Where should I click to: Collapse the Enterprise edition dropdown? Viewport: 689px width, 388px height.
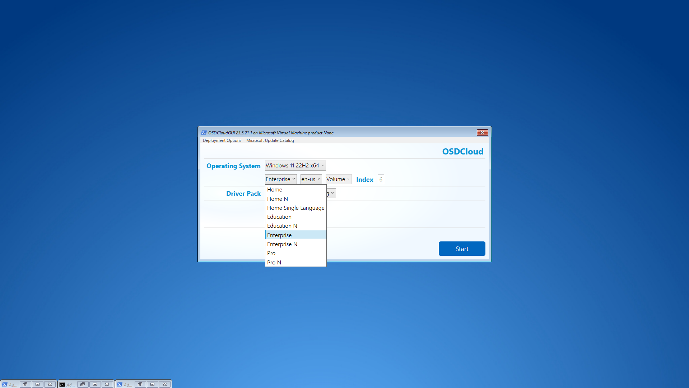pyautogui.click(x=281, y=179)
